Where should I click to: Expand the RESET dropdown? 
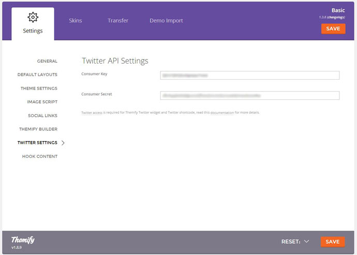[x=295, y=242]
